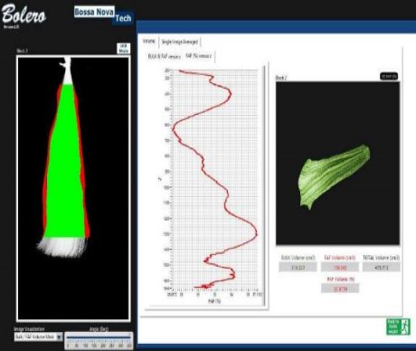Click the green and red hair tress image

73,188
